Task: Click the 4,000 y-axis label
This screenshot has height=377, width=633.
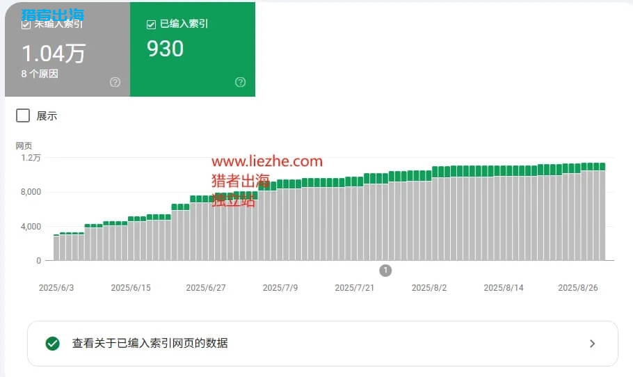Action: (31, 227)
